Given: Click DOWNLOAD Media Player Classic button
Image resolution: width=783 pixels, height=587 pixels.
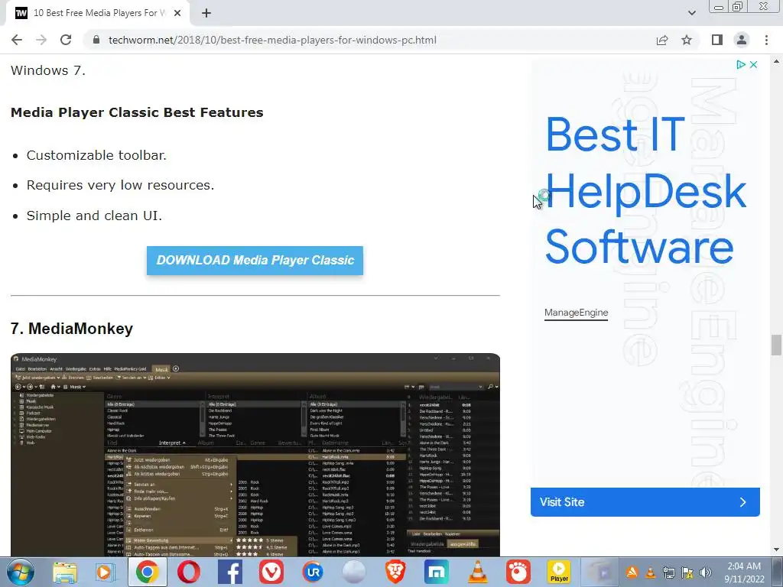Looking at the screenshot, I should coord(255,261).
